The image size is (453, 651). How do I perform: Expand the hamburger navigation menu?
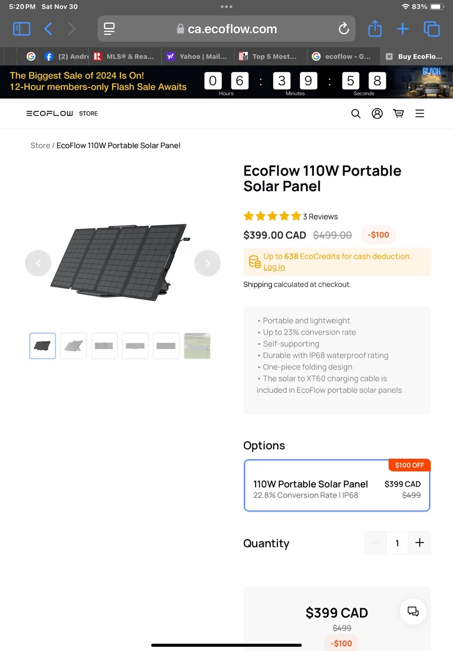[x=420, y=113]
